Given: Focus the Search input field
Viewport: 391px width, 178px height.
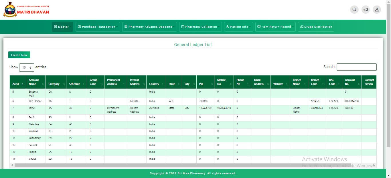Looking at the screenshot, I should (356, 67).
